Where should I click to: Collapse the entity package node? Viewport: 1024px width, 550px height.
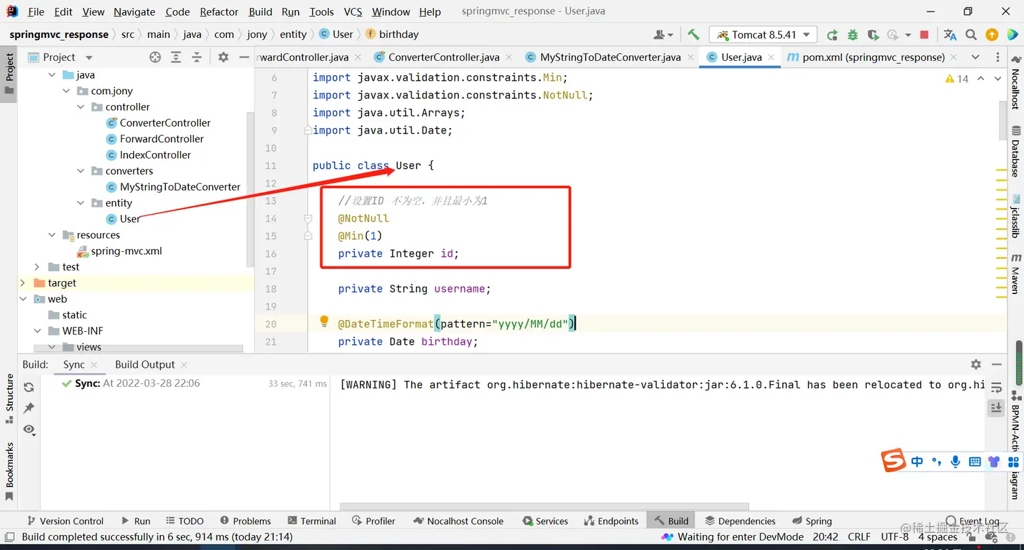[81, 203]
